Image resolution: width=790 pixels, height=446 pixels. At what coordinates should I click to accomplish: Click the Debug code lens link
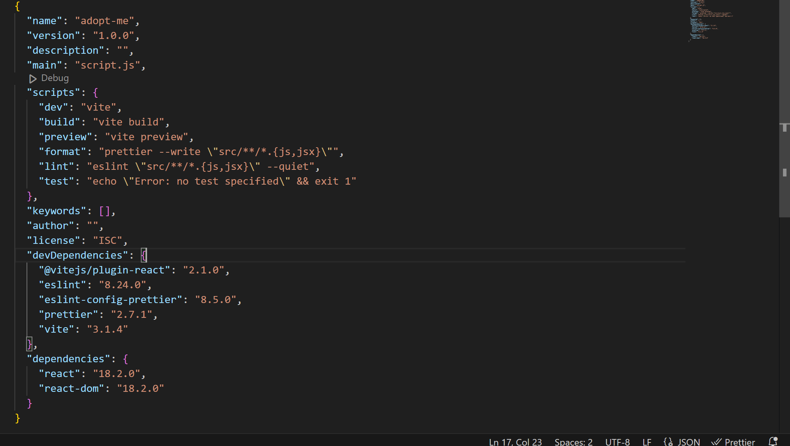coord(55,78)
